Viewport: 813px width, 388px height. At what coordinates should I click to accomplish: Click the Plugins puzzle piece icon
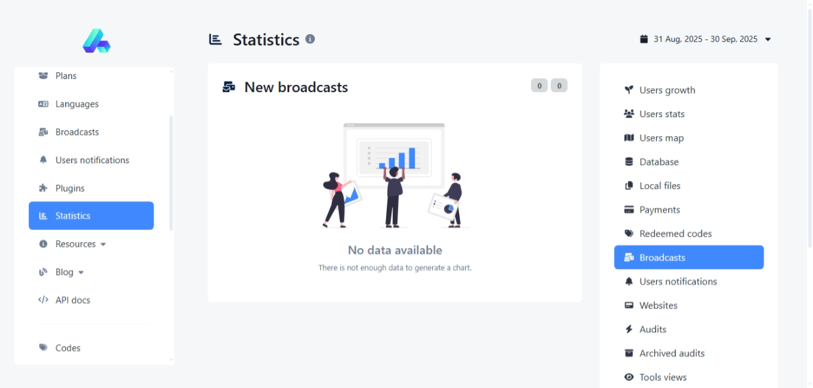pos(43,188)
